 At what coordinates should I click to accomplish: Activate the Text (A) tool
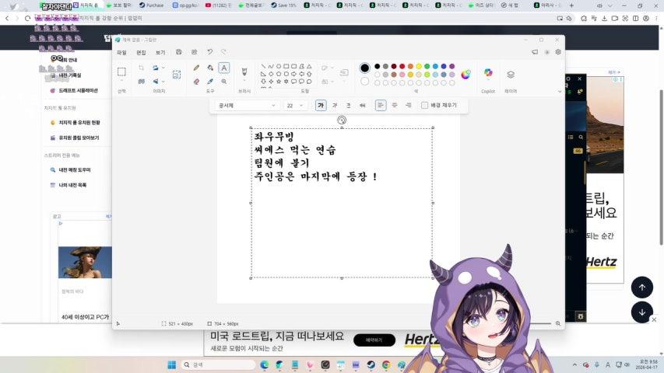[x=223, y=68]
